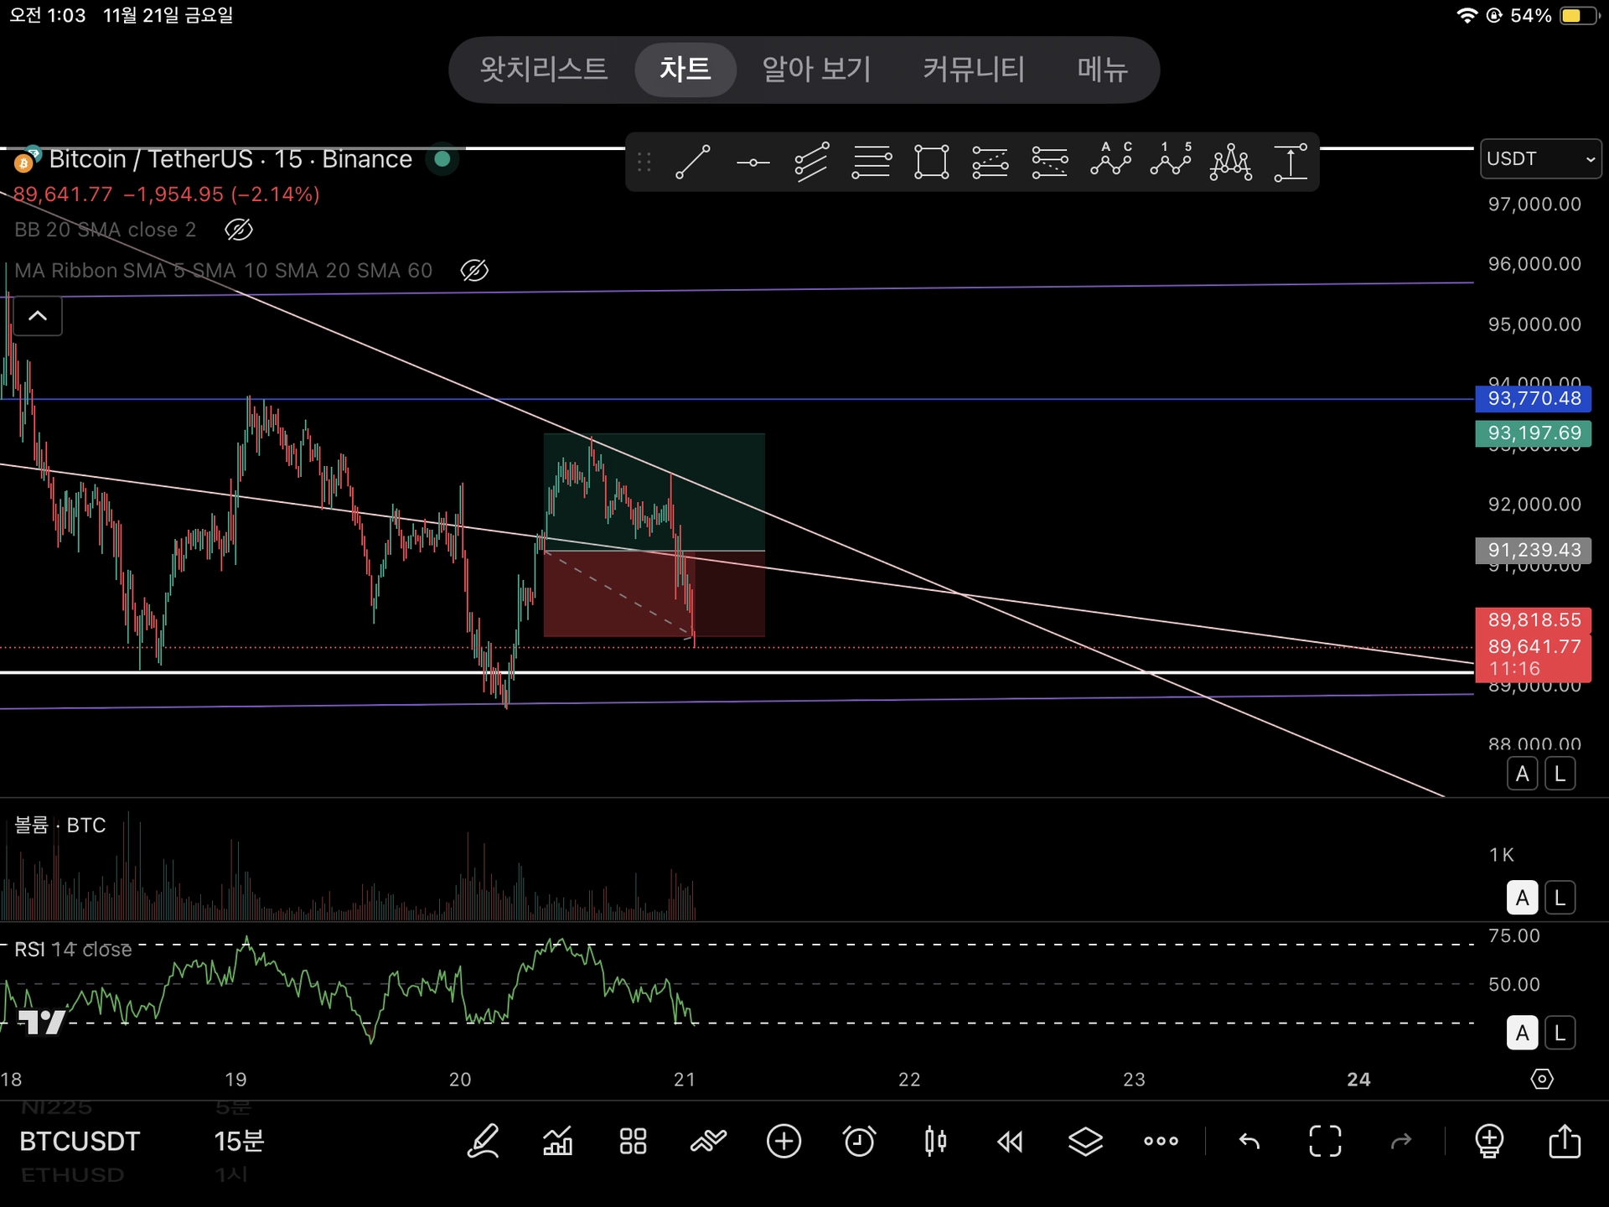
Task: Switch to the 왓치리스트 tab
Action: pyautogui.click(x=543, y=69)
